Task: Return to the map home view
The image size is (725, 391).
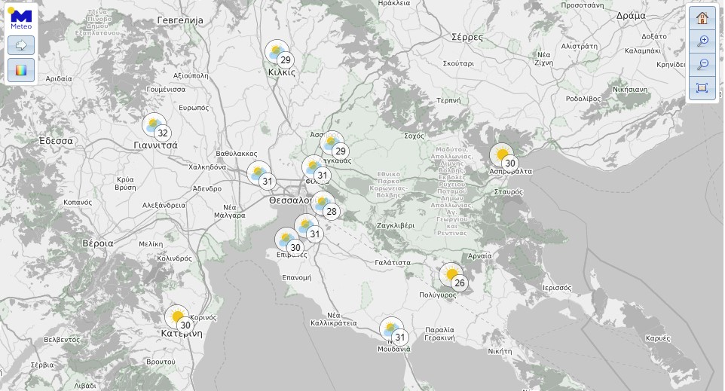Action: click(x=702, y=18)
